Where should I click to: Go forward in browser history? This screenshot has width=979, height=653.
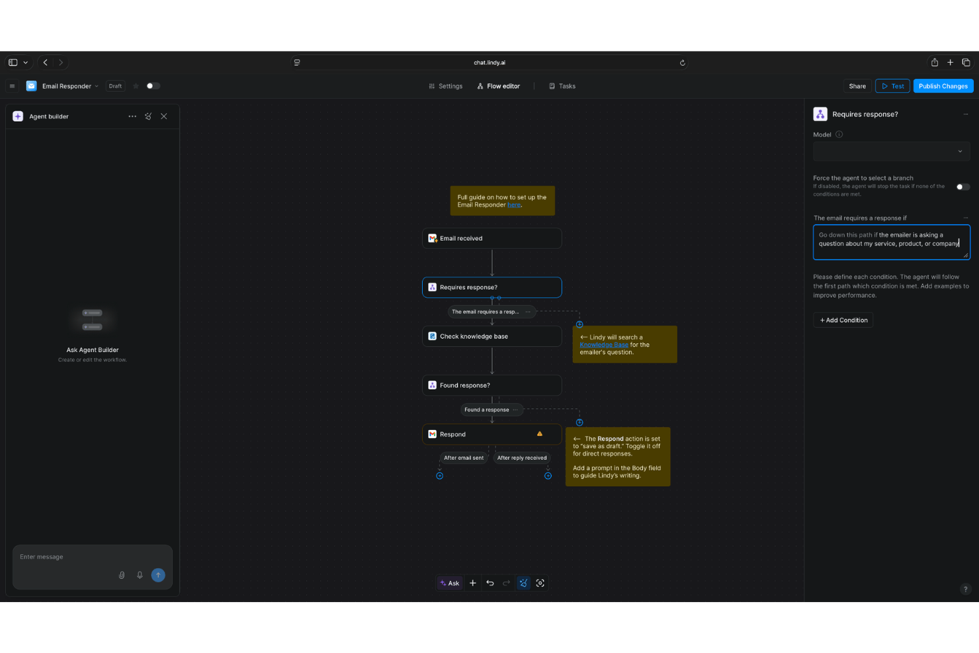[61, 62]
